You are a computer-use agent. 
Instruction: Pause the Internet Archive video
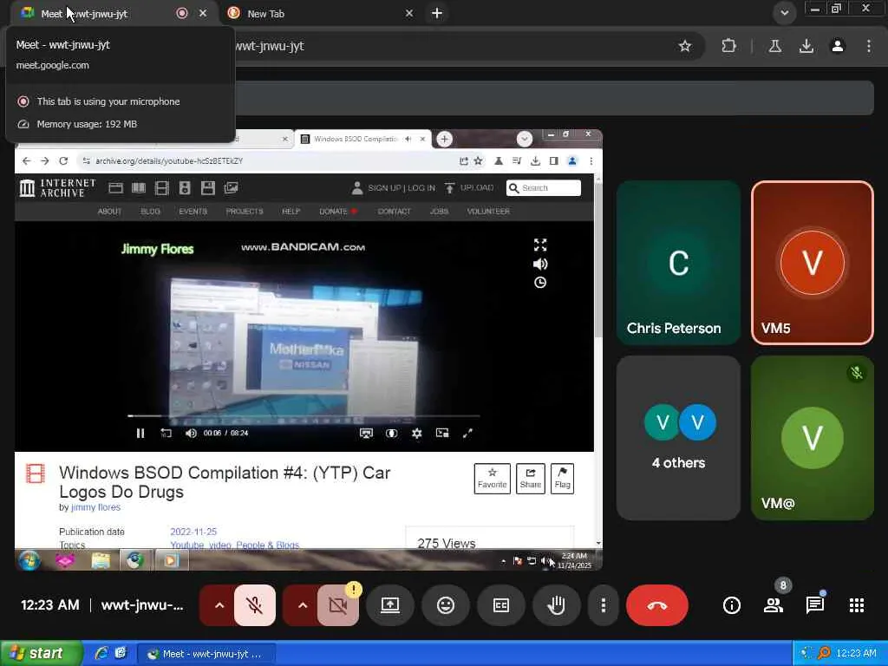140,434
